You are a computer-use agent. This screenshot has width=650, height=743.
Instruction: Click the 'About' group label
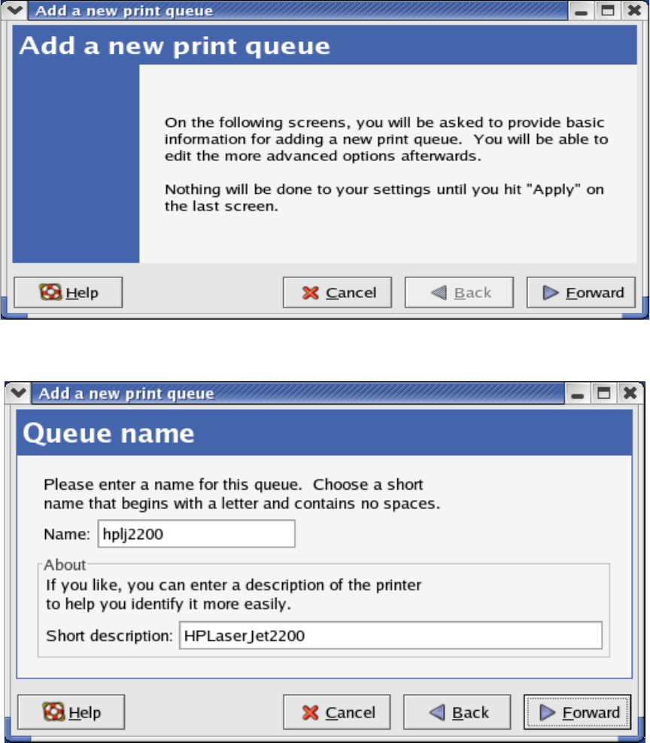[65, 565]
